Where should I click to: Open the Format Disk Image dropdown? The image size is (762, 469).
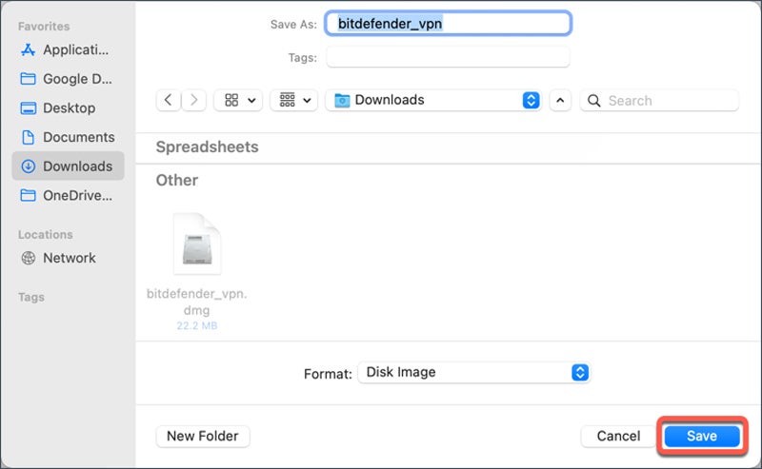point(474,373)
